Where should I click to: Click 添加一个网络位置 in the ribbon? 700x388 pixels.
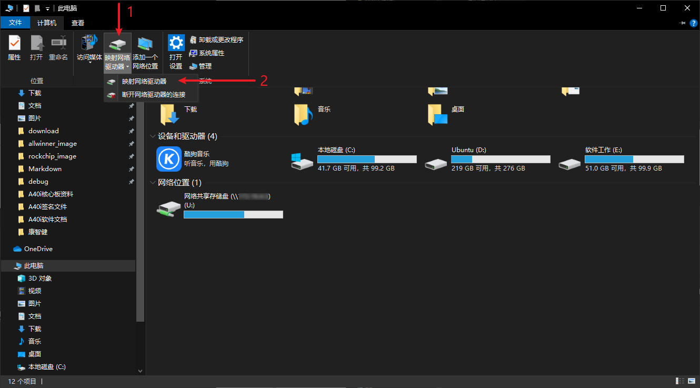click(145, 53)
